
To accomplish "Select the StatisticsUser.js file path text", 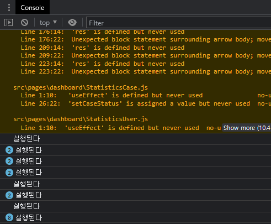I will [81, 119].
